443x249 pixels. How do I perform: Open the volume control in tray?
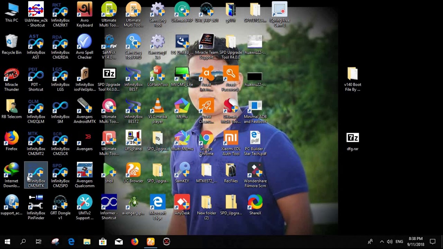pos(390,242)
